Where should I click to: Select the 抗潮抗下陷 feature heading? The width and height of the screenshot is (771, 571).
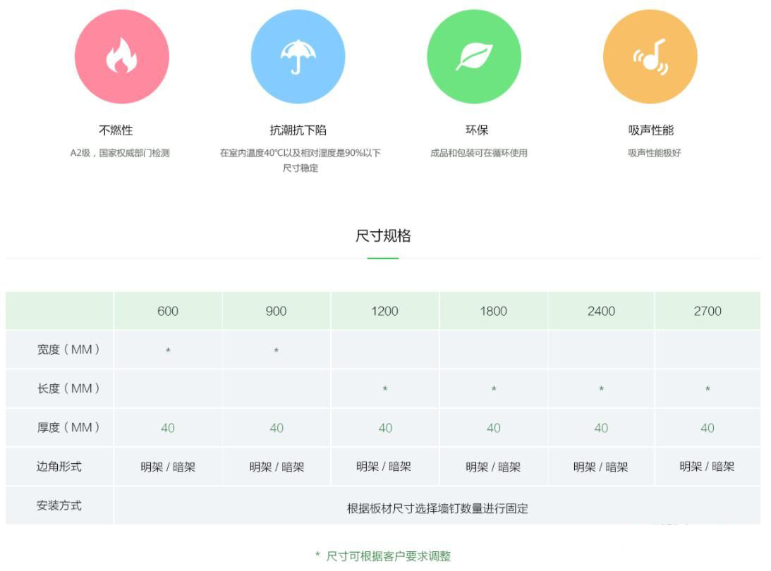click(x=298, y=130)
